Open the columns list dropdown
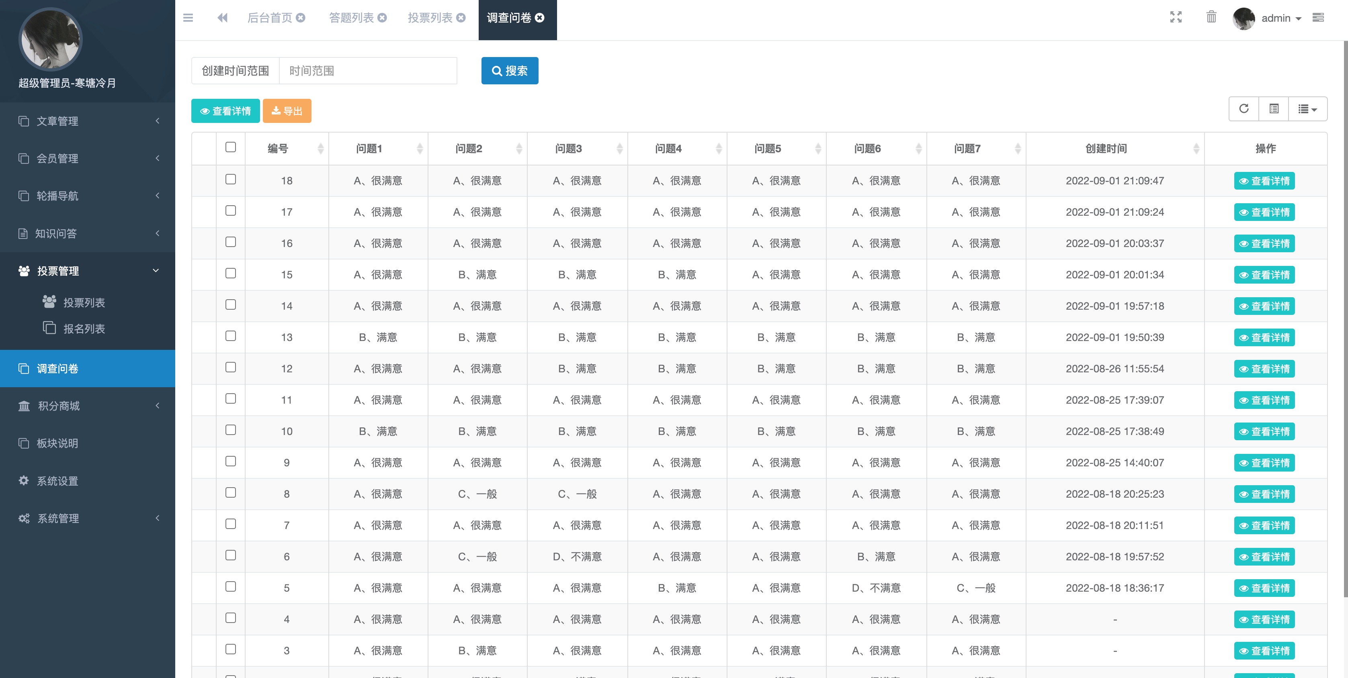The width and height of the screenshot is (1348, 678). 1308,109
